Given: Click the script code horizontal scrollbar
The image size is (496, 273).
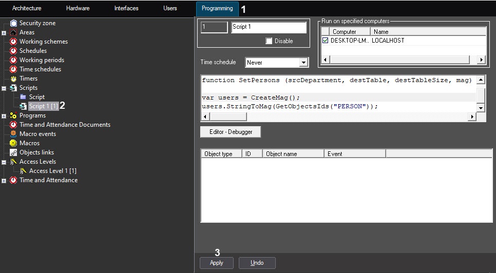Looking at the screenshot, I should [339, 117].
